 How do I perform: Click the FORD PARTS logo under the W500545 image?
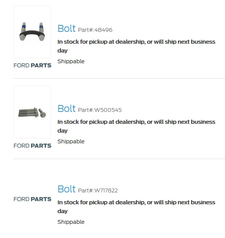point(33,146)
